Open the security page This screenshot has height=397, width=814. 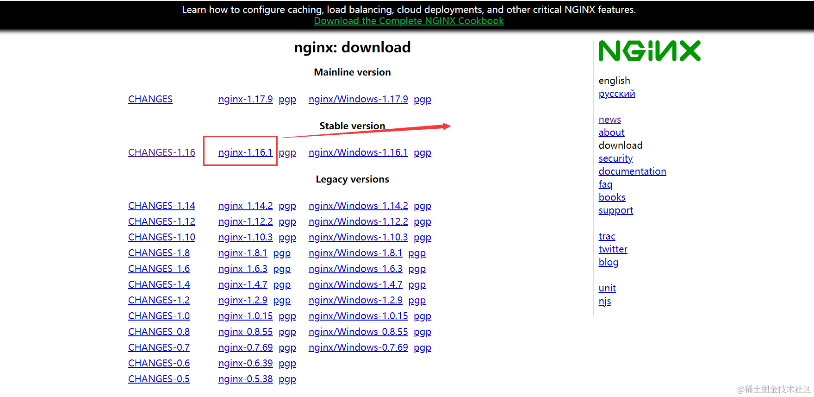(x=615, y=159)
